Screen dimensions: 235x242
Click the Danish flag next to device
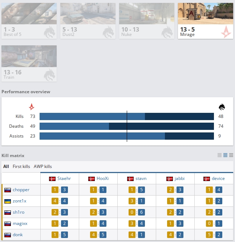pyautogui.click(x=207, y=179)
